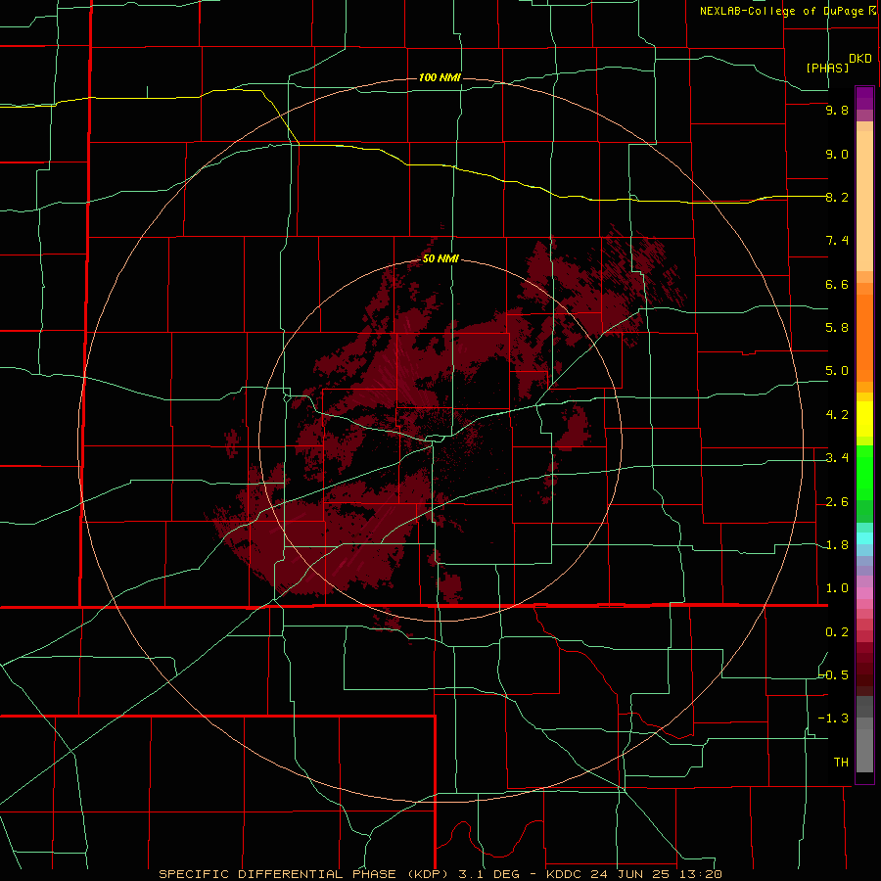Click the TH label at the scale bottom

[x=841, y=763]
